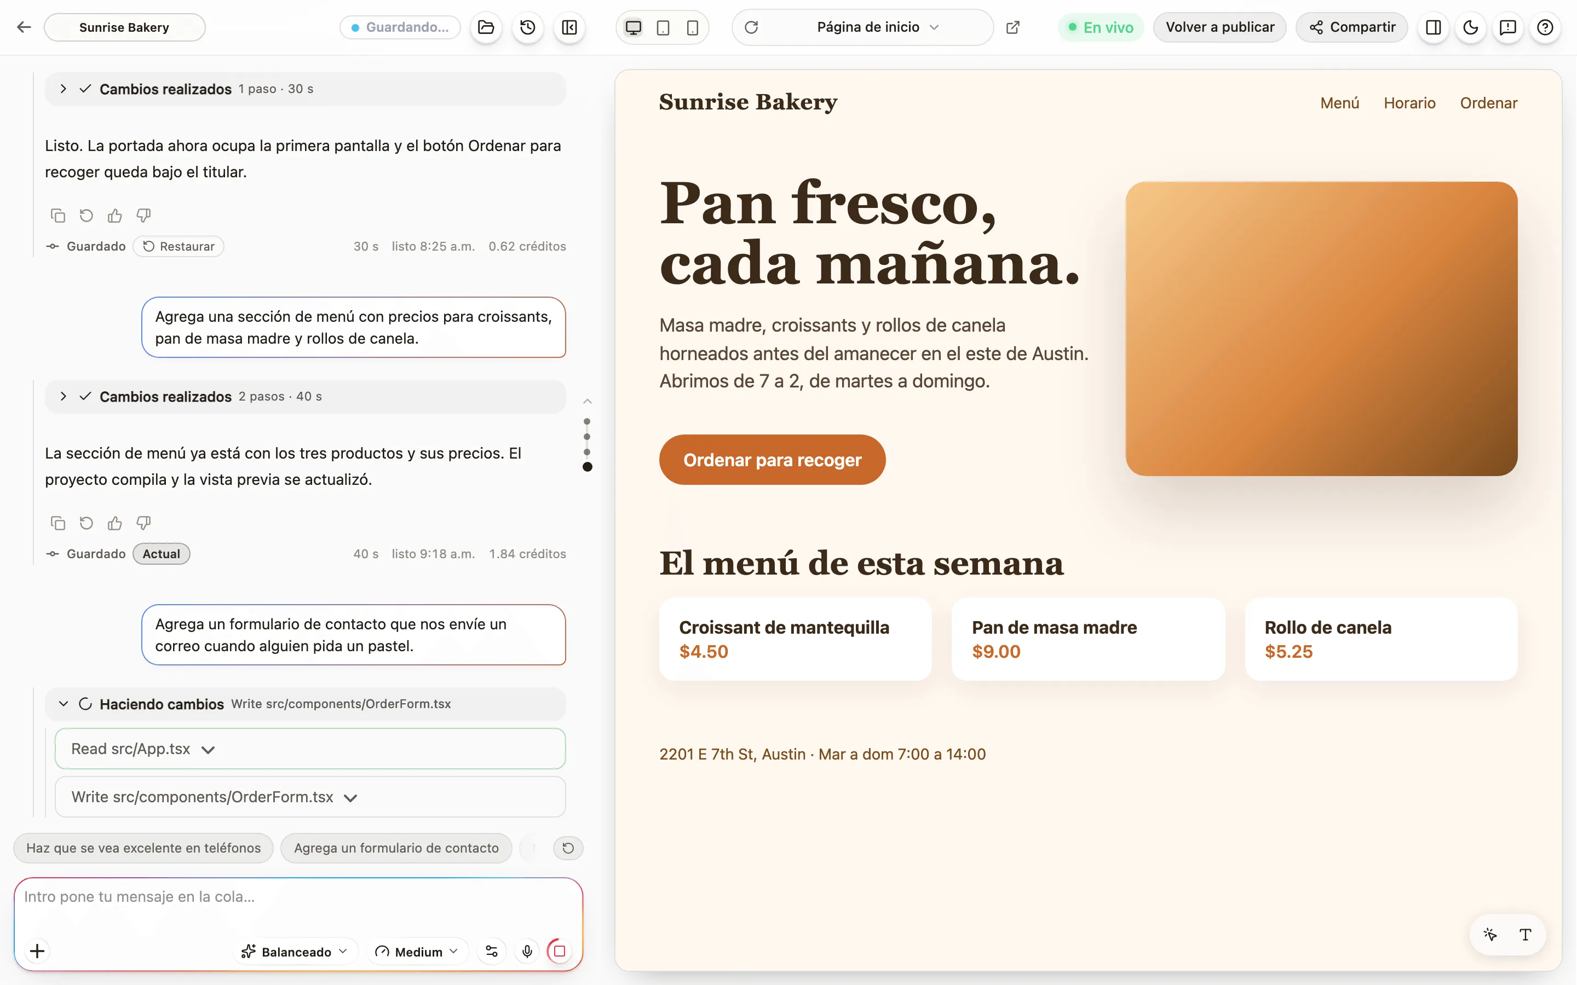Copy the 8:25 a.m. response
The height and width of the screenshot is (985, 1577).
pyautogui.click(x=58, y=215)
